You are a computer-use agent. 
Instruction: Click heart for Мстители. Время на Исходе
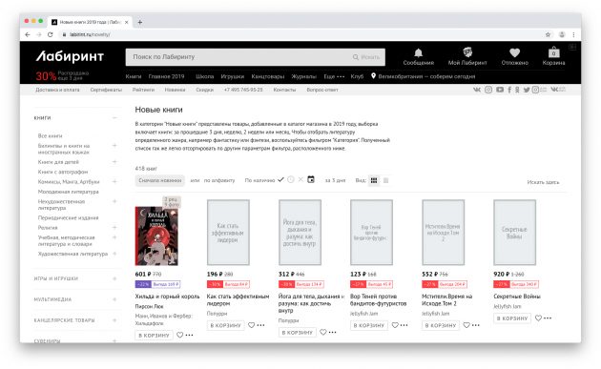point(466,325)
